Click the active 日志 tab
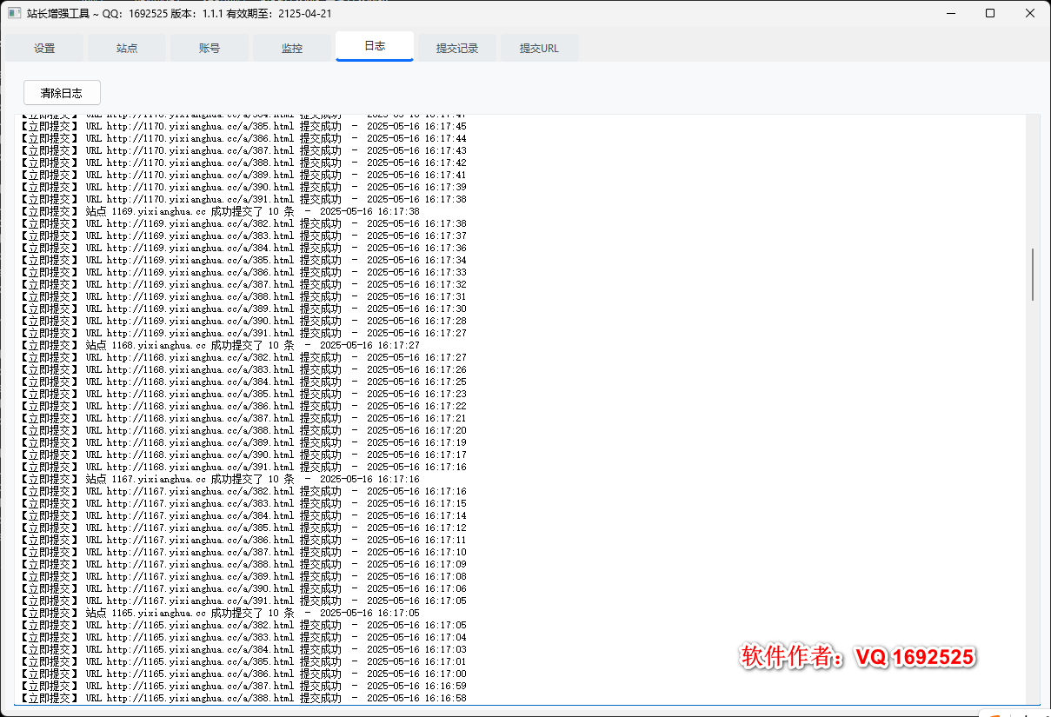This screenshot has width=1051, height=717. pos(375,46)
